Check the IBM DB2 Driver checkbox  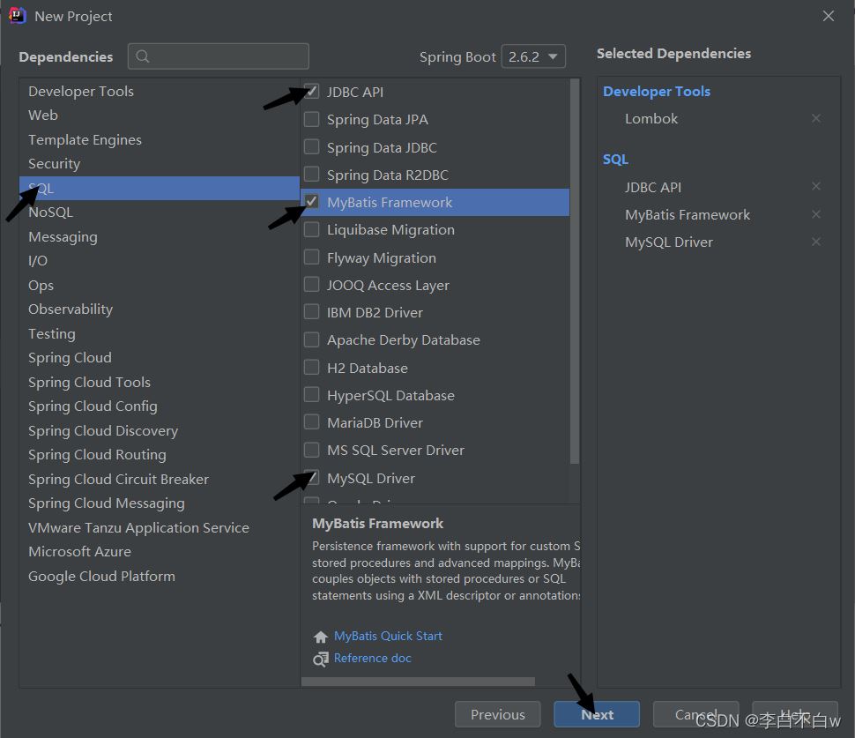coord(311,311)
